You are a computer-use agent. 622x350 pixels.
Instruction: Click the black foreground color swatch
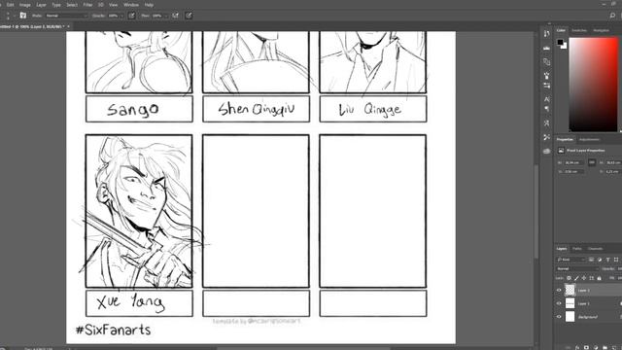point(560,42)
